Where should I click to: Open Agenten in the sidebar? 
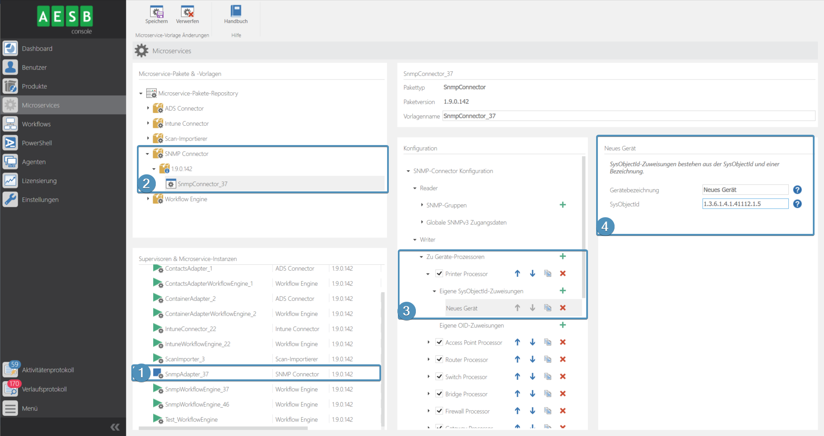coord(63,162)
